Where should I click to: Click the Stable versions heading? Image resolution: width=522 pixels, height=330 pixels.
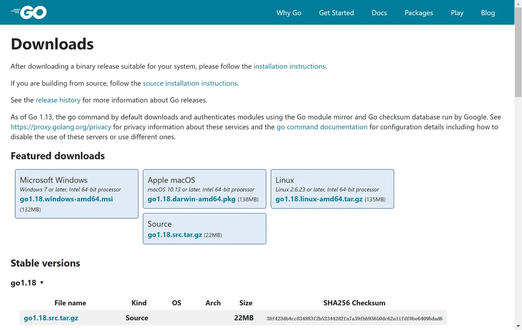[x=45, y=263]
